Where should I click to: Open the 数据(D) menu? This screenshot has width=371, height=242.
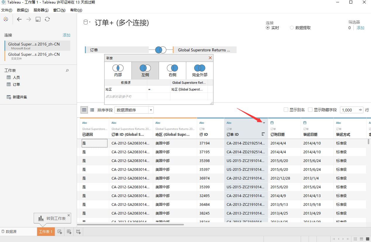coord(23,10)
